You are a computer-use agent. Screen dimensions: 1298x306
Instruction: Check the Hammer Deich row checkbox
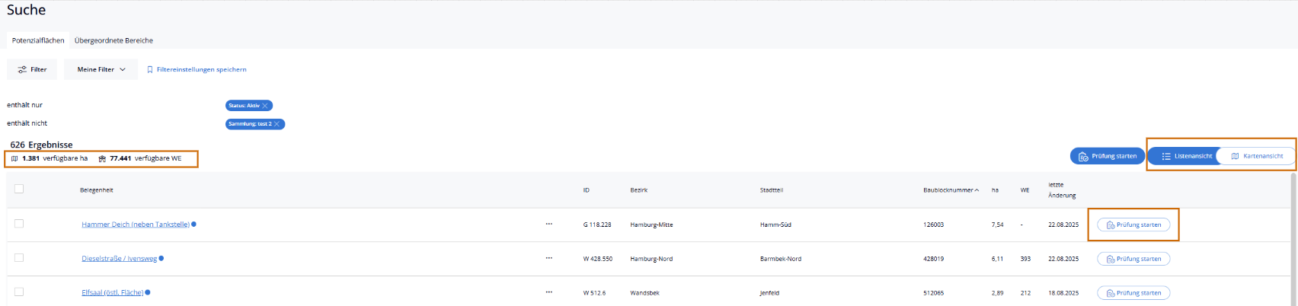point(19,224)
